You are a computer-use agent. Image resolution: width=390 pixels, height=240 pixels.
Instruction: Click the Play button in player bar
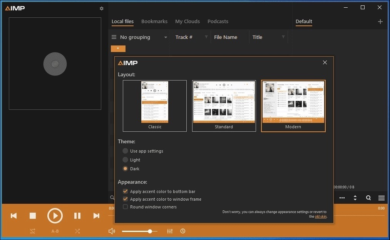point(55,216)
